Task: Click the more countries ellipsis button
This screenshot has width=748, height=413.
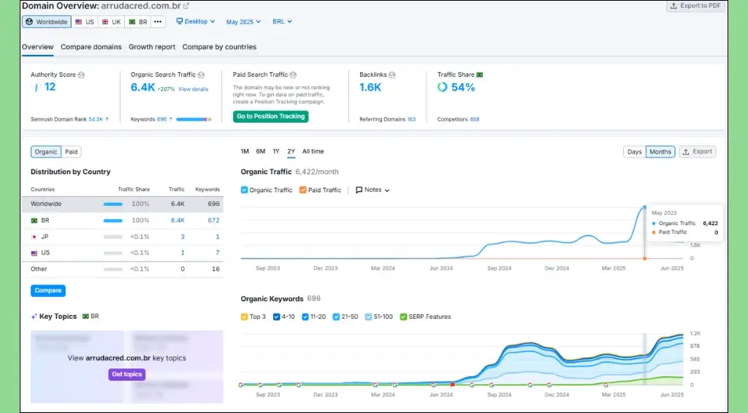Action: [x=158, y=21]
